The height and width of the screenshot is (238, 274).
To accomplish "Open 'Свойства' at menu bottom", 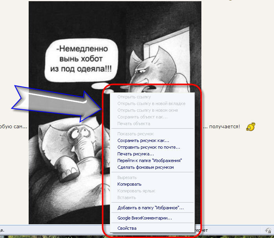I will click(x=152, y=228).
